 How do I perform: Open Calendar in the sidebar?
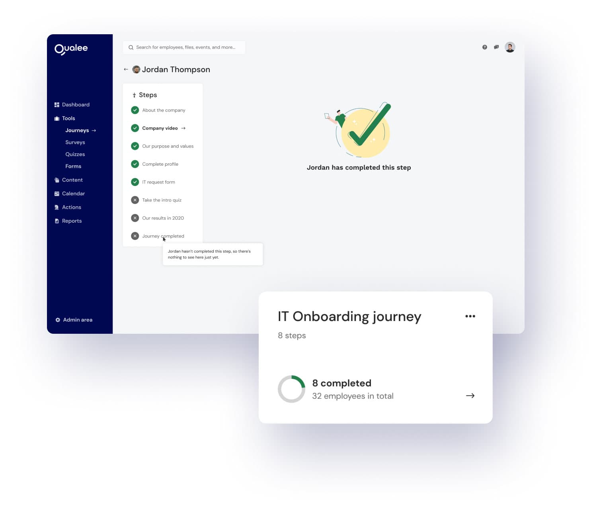[73, 194]
